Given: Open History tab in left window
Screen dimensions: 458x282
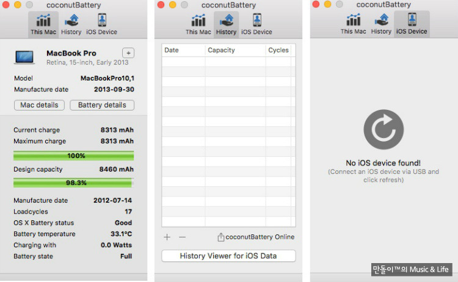Looking at the screenshot, I should 71,24.
